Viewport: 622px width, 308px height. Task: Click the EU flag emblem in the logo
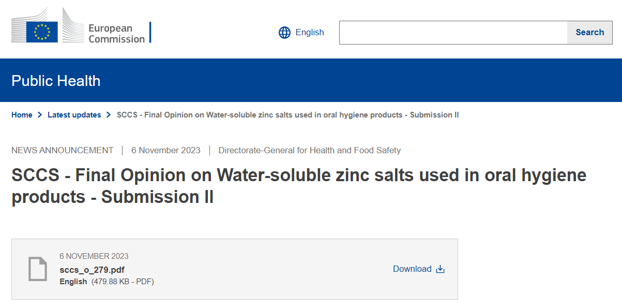pyautogui.click(x=42, y=32)
